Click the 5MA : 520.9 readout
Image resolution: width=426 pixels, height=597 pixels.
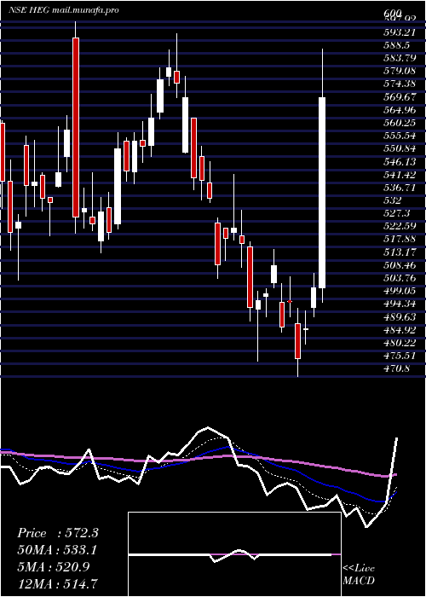(x=54, y=567)
